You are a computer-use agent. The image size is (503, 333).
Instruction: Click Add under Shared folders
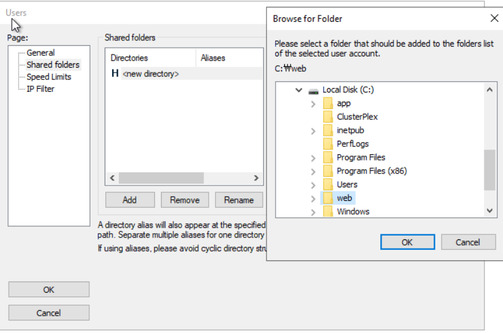tap(130, 200)
